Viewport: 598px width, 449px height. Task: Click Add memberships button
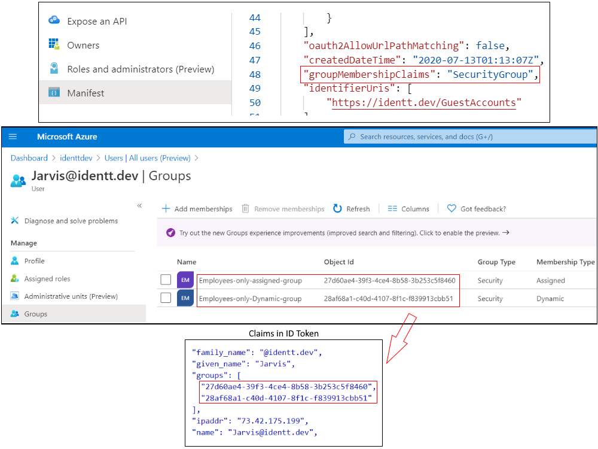[x=197, y=209]
